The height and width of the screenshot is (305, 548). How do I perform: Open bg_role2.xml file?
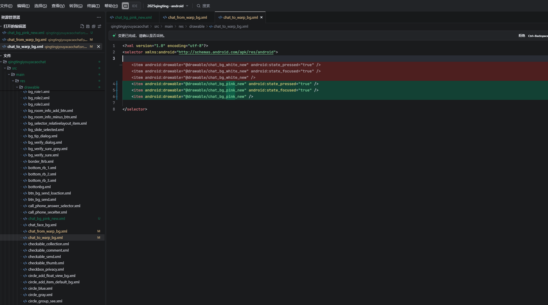coord(39,98)
